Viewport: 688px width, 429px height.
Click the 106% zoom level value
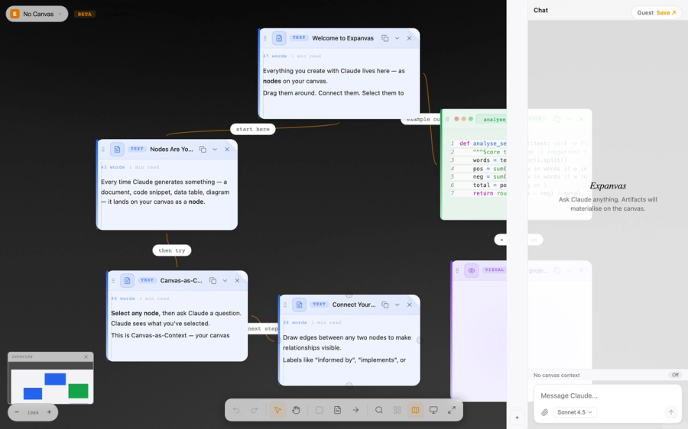33,413
